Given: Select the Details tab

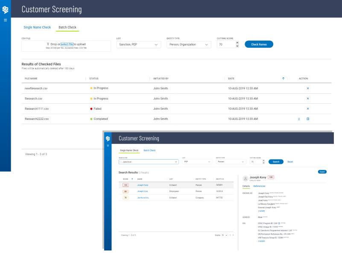Looking at the screenshot, I should 246,186.
